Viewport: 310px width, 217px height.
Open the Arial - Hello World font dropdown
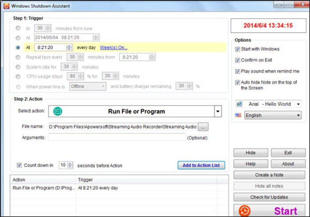tap(297, 104)
